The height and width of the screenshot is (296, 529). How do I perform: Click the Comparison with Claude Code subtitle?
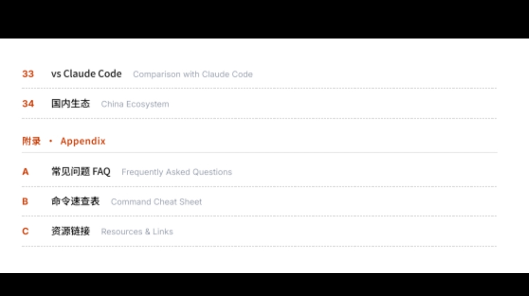point(193,74)
